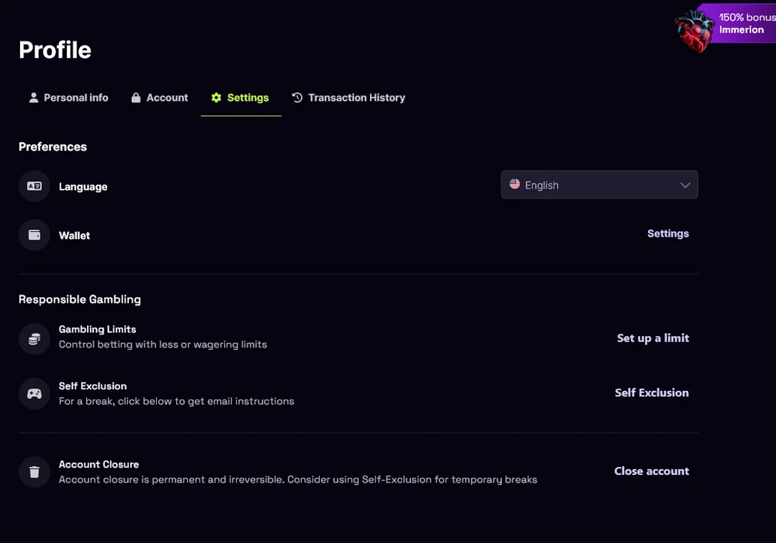Screen dimensions: 776x543
Task: Click the gear icon on Settings tab
Action: (x=217, y=98)
